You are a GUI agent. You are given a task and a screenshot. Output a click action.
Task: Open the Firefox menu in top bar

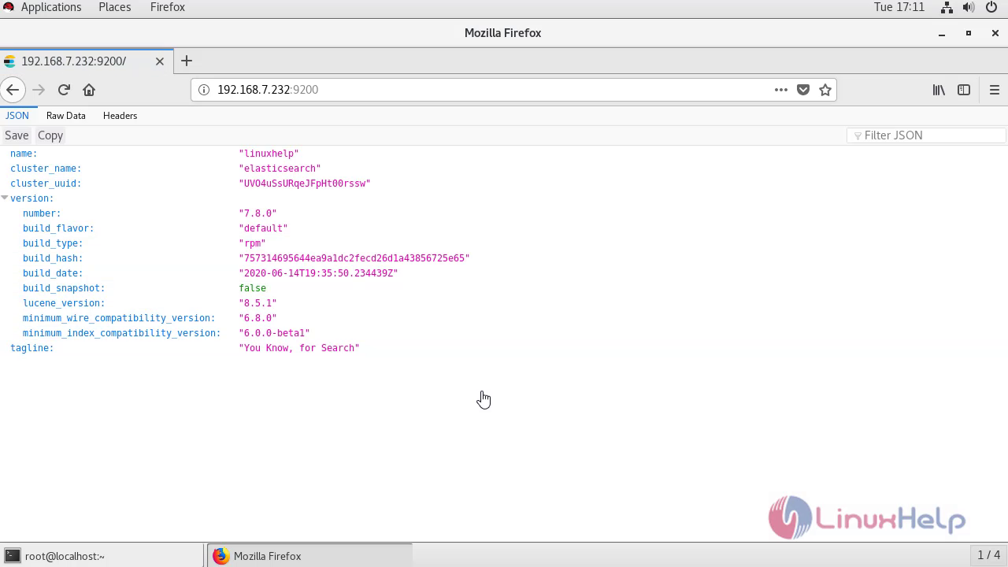168,7
